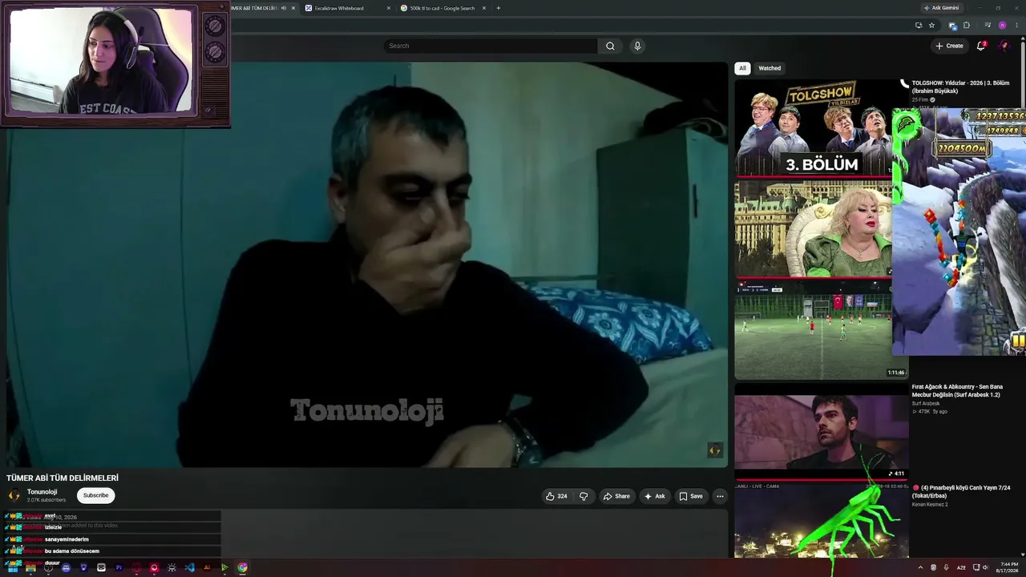This screenshot has width=1026, height=577.
Task: Click the TÜMER ABİ TÜM DELİRMELERİ video title
Action: (63, 478)
